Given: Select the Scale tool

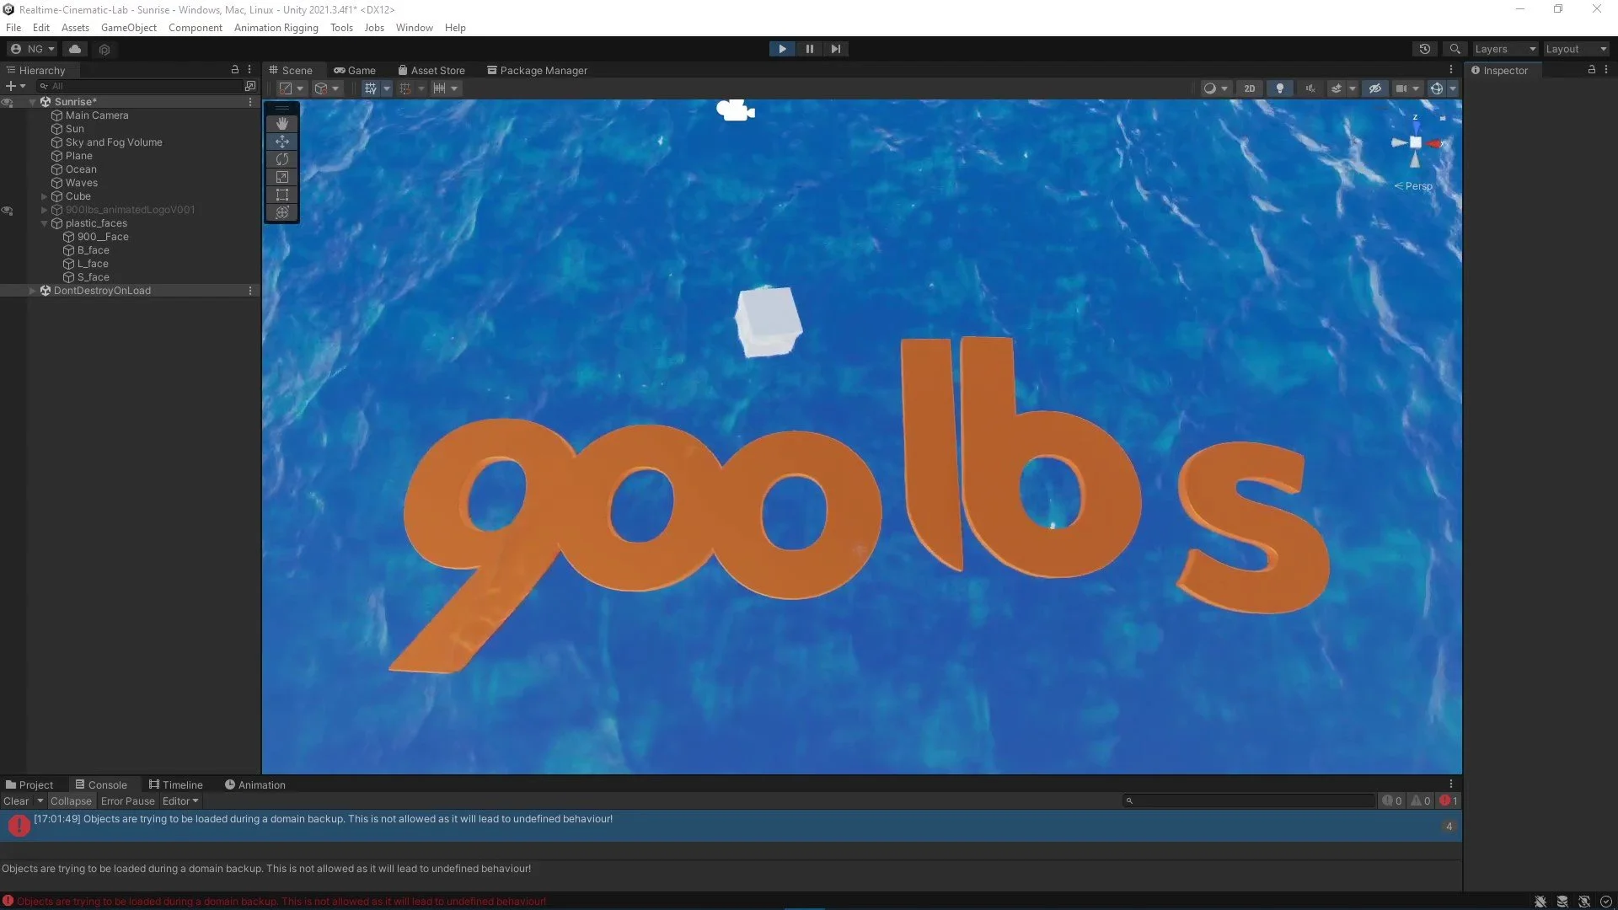Looking at the screenshot, I should pos(282,177).
